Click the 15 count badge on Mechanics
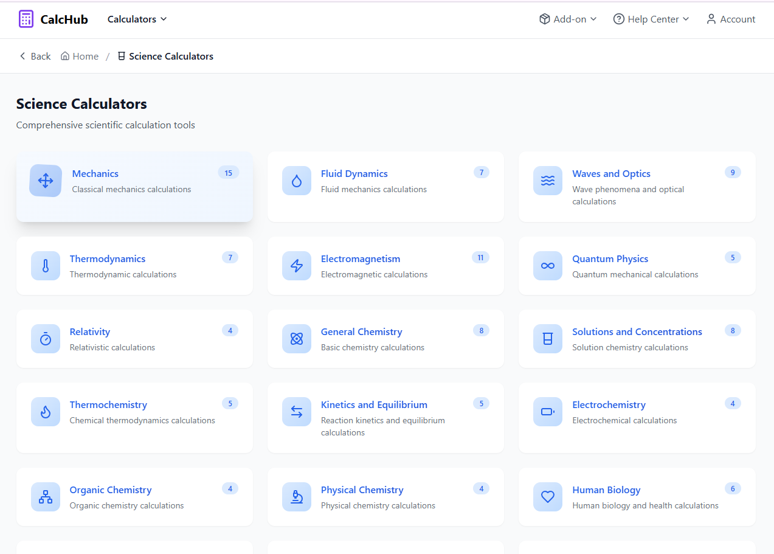This screenshot has width=774, height=554. (229, 173)
